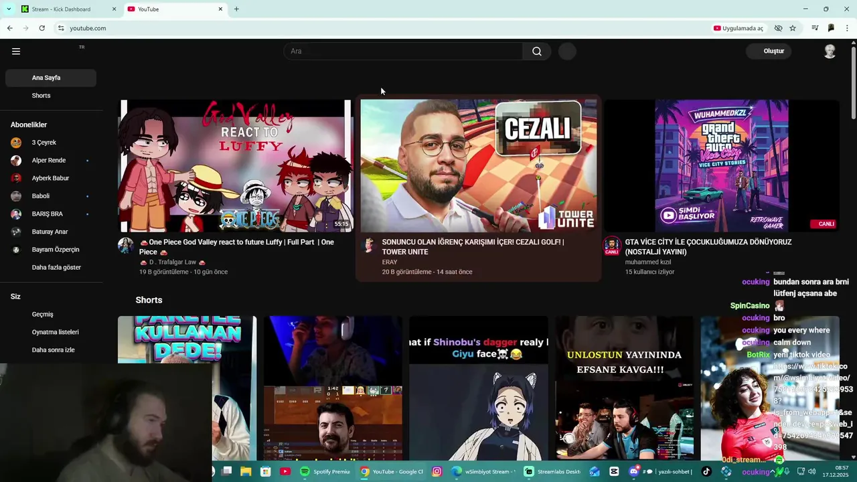Open One Piece God Valley react thumbnail
Screen dimensions: 857x482
coord(235,166)
